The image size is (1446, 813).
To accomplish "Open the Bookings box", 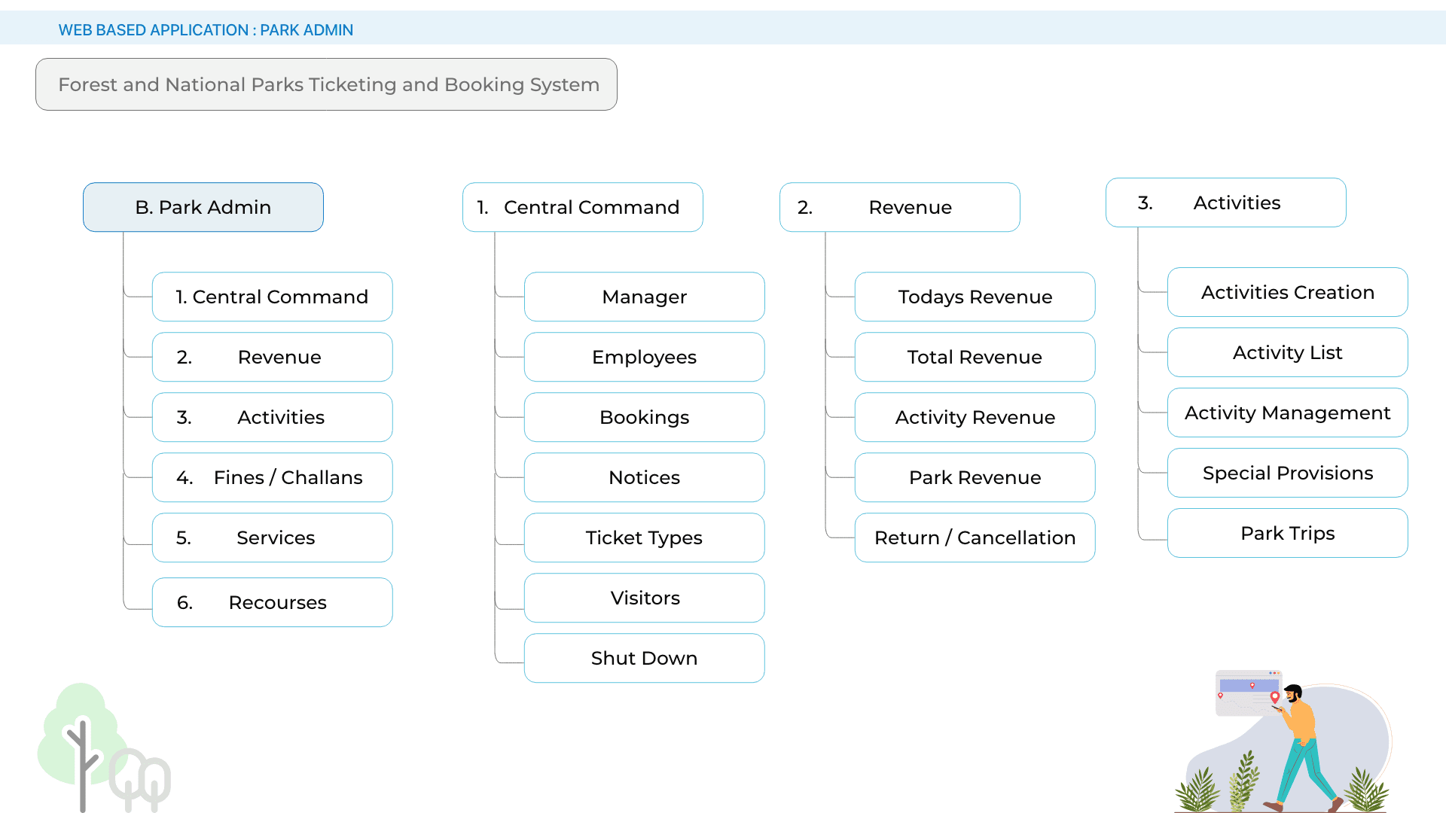I will pos(644,417).
